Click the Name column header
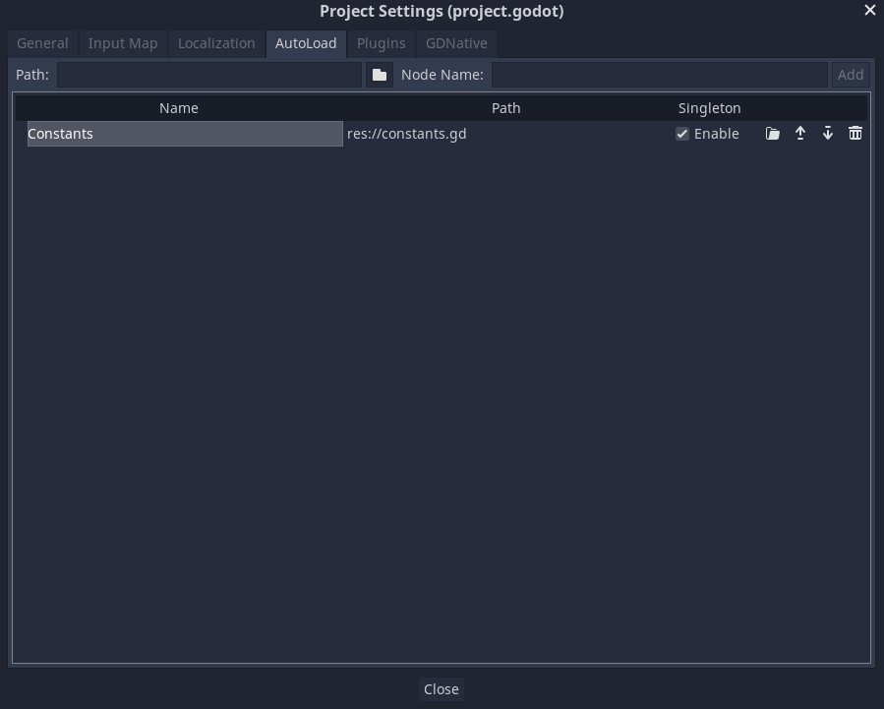Viewport: 884px width, 709px height. click(178, 108)
